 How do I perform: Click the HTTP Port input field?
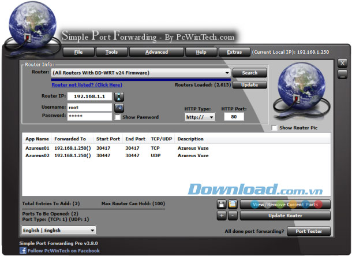point(234,117)
